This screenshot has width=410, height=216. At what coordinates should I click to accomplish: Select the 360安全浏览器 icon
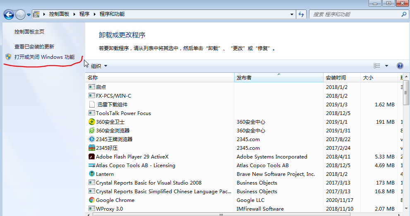(x=91, y=130)
